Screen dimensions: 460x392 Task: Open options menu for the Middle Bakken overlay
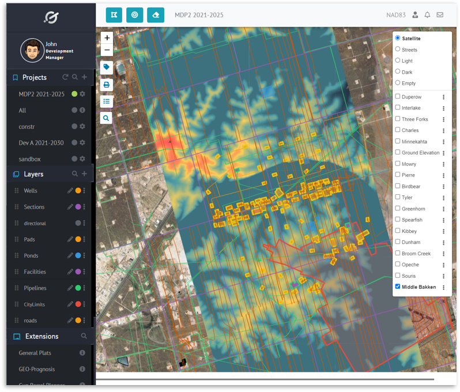(443, 287)
